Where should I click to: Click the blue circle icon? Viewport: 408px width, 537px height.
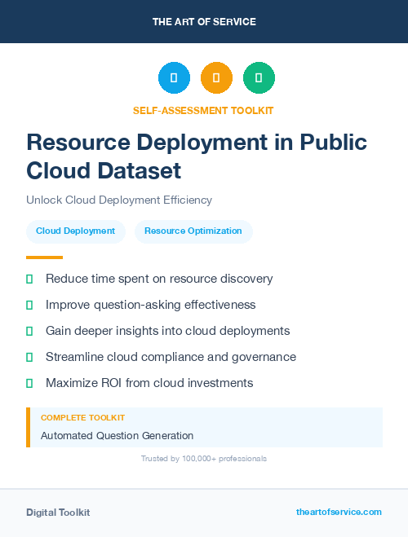tap(174, 77)
